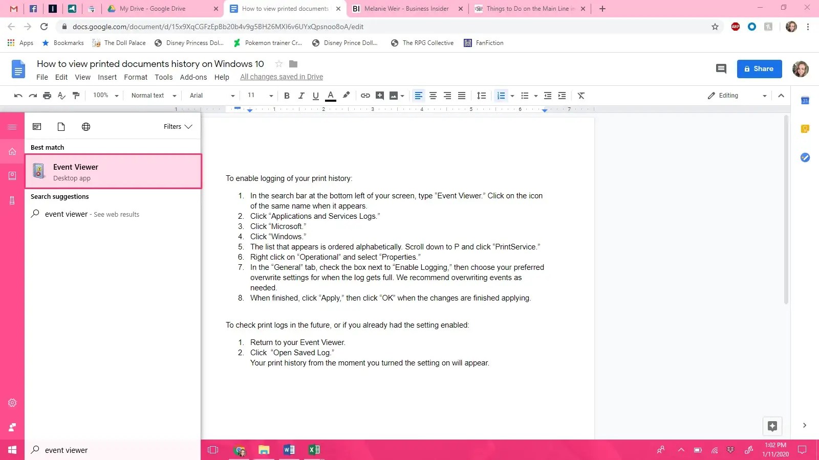Expand the numbered list style options
The width and height of the screenshot is (819, 460).
tap(512, 96)
